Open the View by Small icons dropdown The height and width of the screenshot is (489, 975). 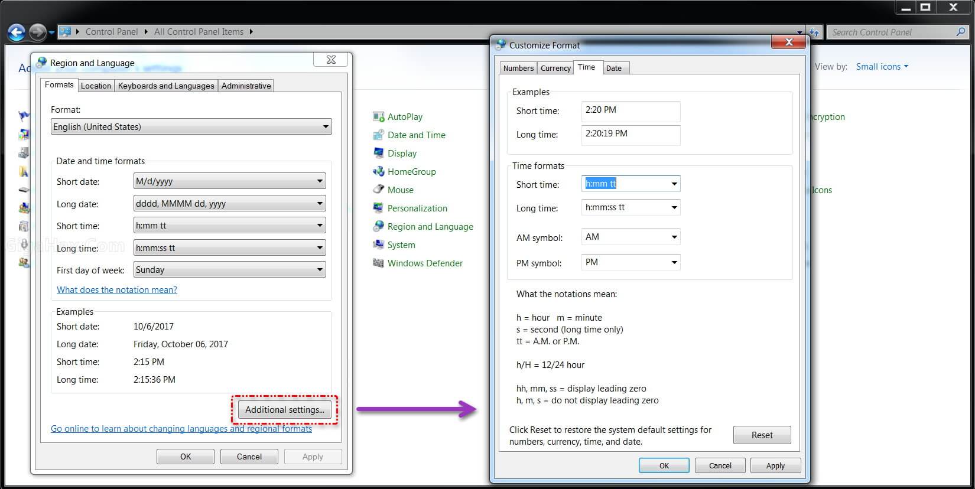tap(882, 67)
